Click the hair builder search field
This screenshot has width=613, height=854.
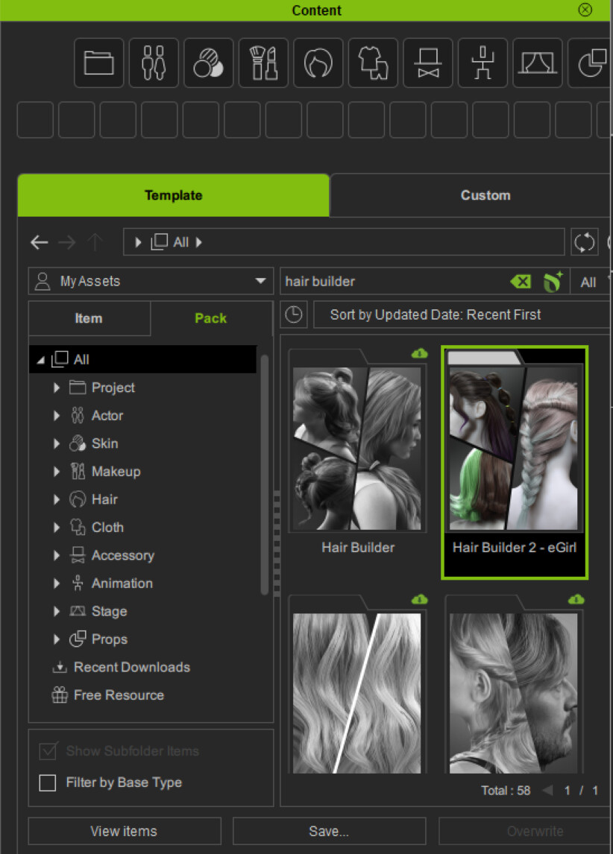tap(395, 282)
